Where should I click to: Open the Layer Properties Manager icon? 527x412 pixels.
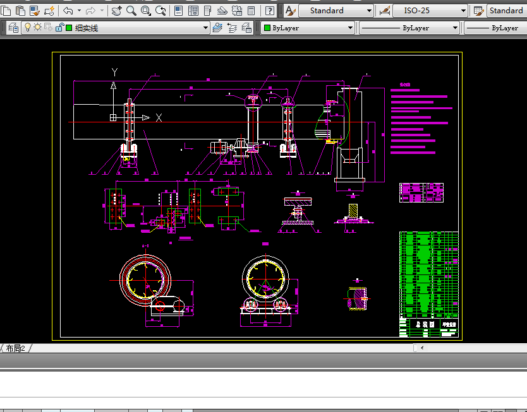(13, 28)
